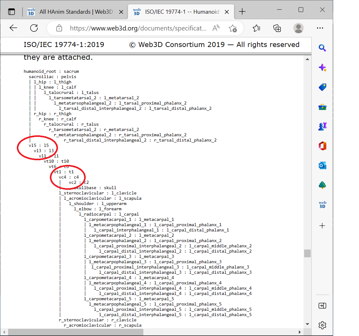Image resolution: width=359 pixels, height=336 pixels.
Task: Launch Microsoft 365 from the sidebar
Action: (x=322, y=146)
